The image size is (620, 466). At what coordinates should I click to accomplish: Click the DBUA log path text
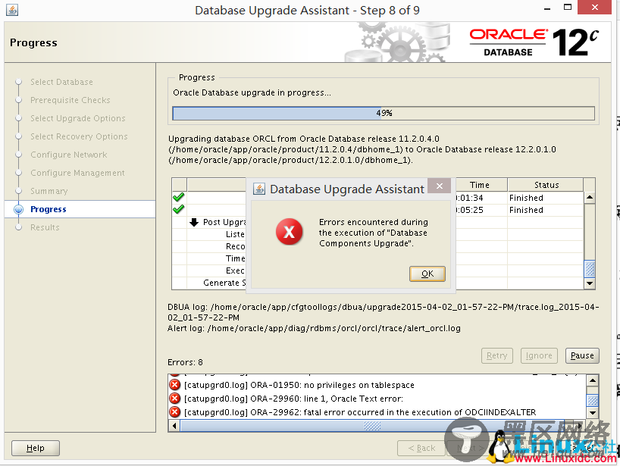[384, 312]
